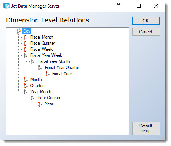Screen dimensions: 171x146
Task: Select the Month tree item
Action: (36, 80)
